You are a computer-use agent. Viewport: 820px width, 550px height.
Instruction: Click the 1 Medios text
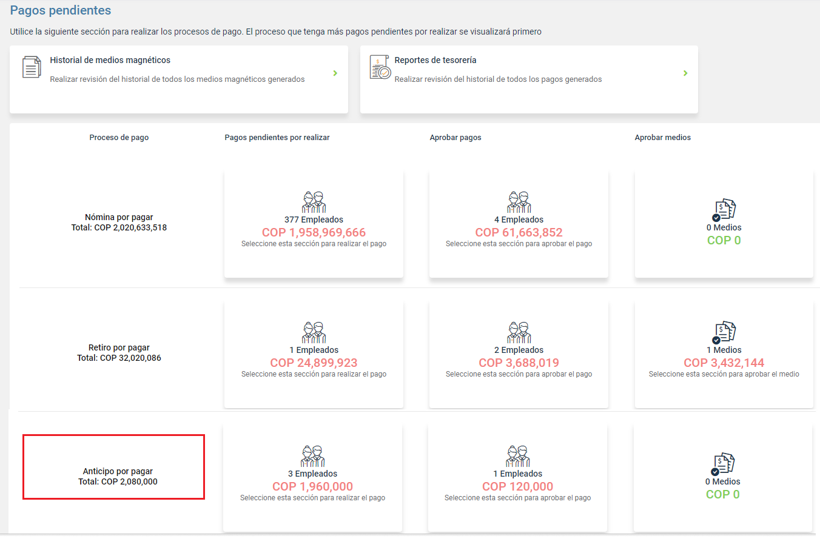[x=724, y=350]
